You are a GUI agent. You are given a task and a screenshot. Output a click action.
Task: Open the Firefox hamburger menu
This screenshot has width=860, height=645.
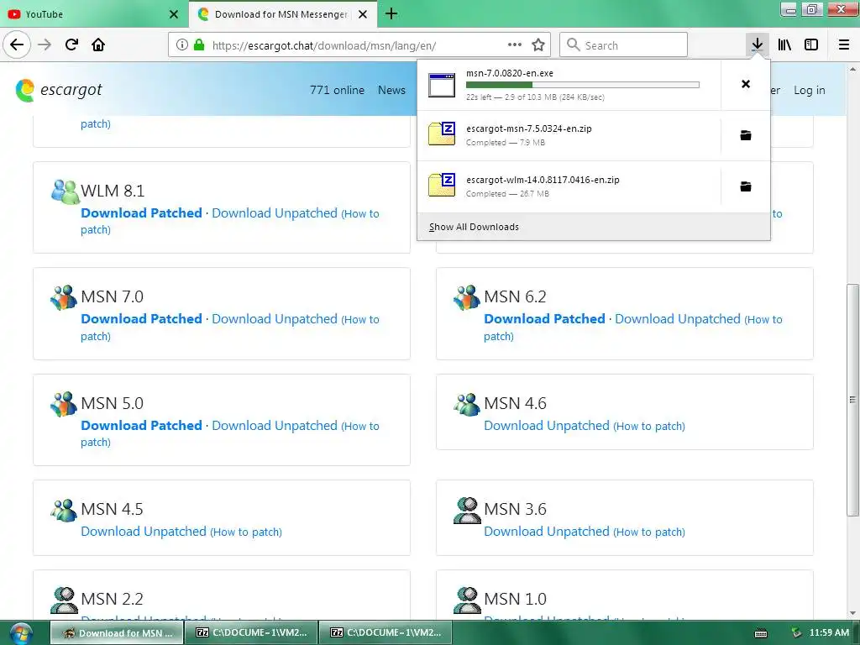(844, 45)
